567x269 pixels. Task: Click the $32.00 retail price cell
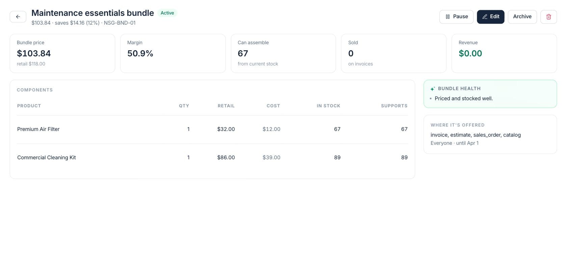pyautogui.click(x=226, y=129)
